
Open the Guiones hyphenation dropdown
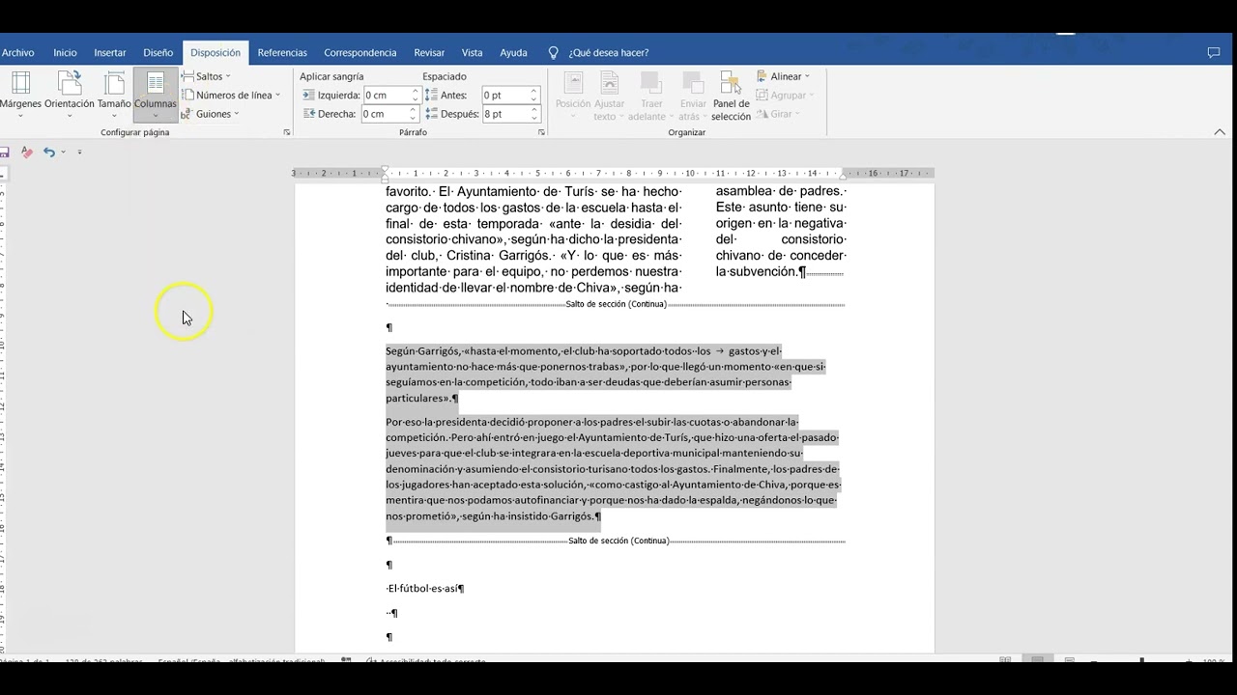210,114
